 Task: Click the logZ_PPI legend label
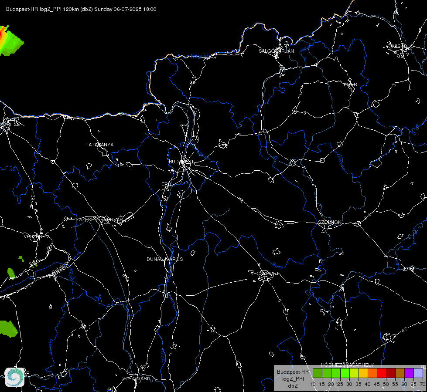(293, 378)
